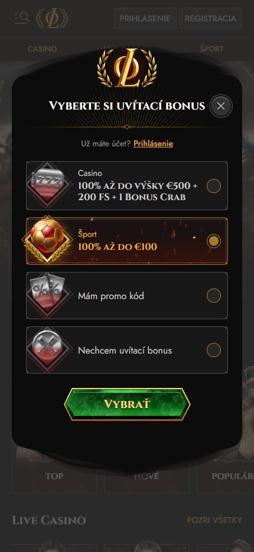
Task: Open the Prihlásenie link in dialog
Action: pos(153,144)
